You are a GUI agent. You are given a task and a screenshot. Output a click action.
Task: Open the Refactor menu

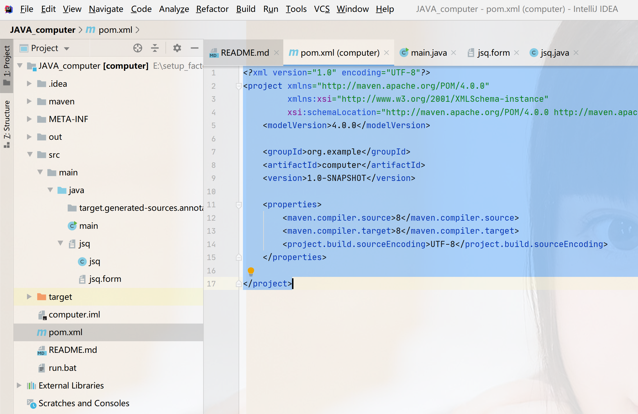click(x=212, y=9)
